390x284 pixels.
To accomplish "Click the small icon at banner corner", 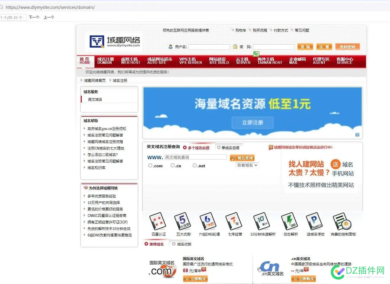I will pos(357,135).
